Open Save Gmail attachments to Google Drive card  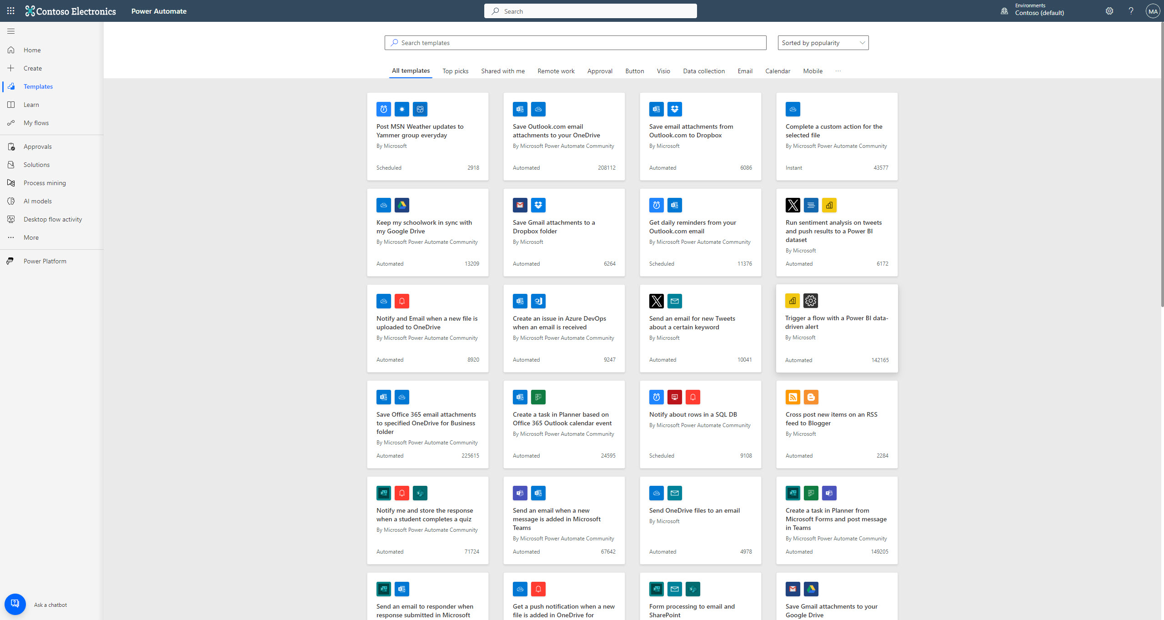point(837,596)
